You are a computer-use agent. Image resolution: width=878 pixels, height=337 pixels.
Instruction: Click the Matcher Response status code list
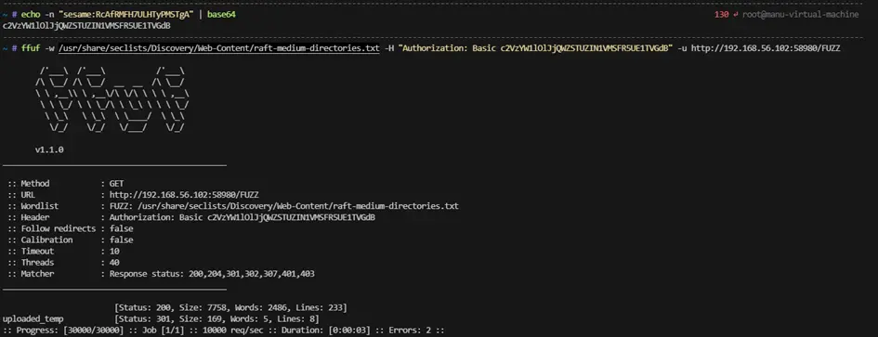coord(212,274)
